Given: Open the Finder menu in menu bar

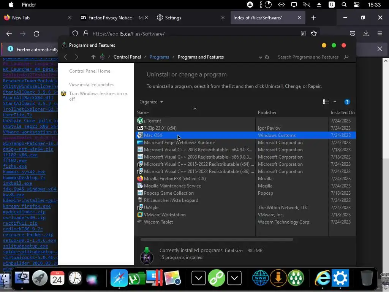Looking at the screenshot, I should pyautogui.click(x=29, y=5).
